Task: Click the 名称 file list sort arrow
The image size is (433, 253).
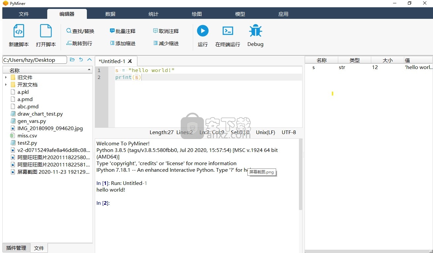Action: click(x=89, y=70)
